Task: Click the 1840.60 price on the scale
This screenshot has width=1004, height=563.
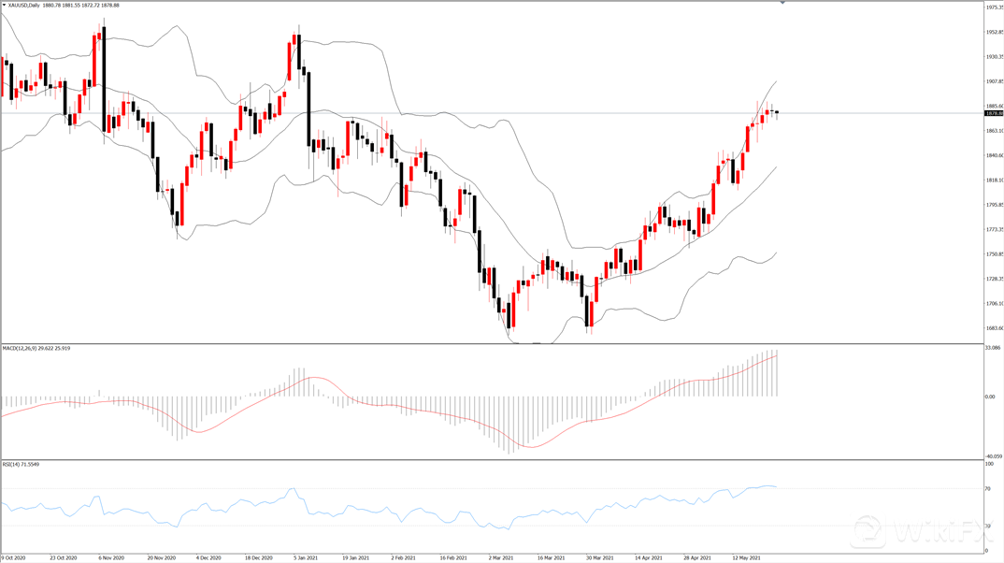Action: click(x=994, y=155)
